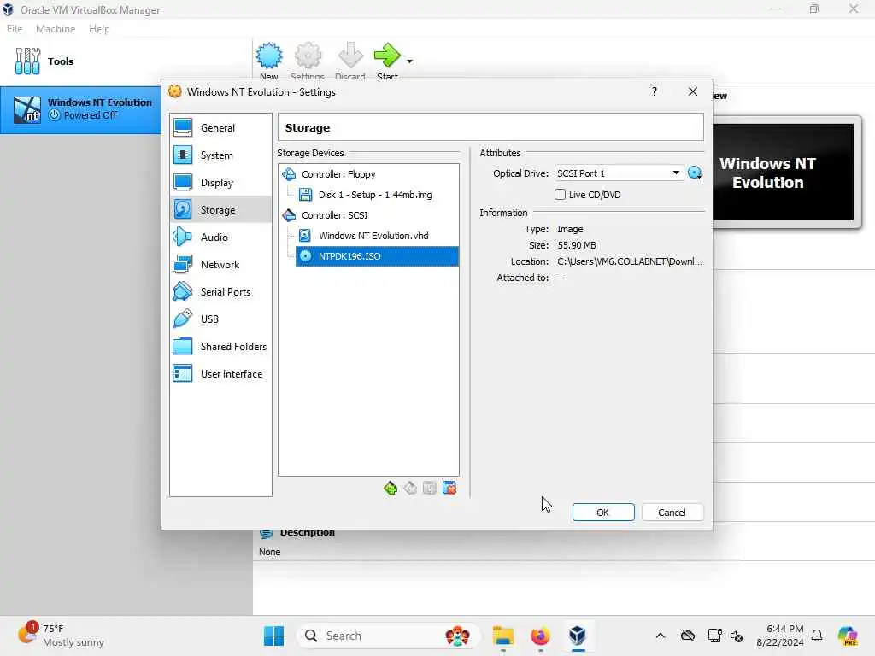This screenshot has height=656, width=875.
Task: Open the Start button dropdown arrow
Action: (409, 61)
